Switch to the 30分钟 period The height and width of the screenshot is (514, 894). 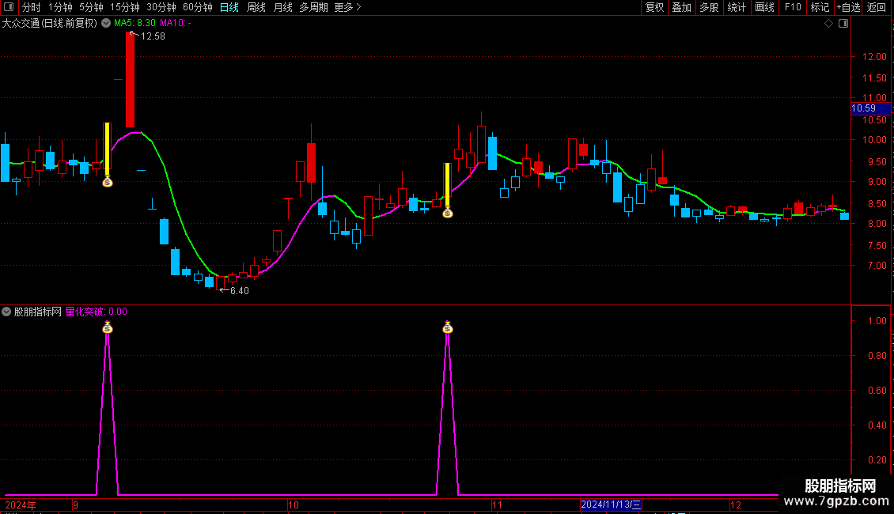coord(161,7)
